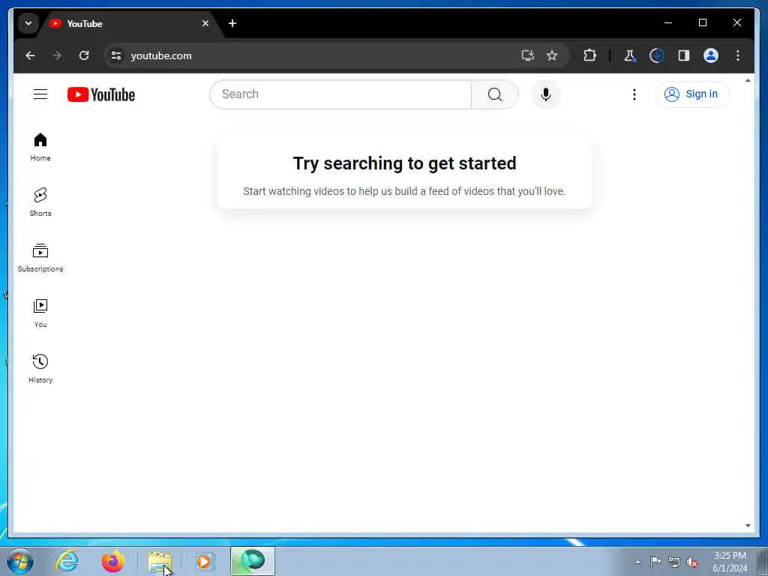Viewport: 768px width, 576px height.
Task: Click page scrollbar up arrow
Action: (748, 80)
